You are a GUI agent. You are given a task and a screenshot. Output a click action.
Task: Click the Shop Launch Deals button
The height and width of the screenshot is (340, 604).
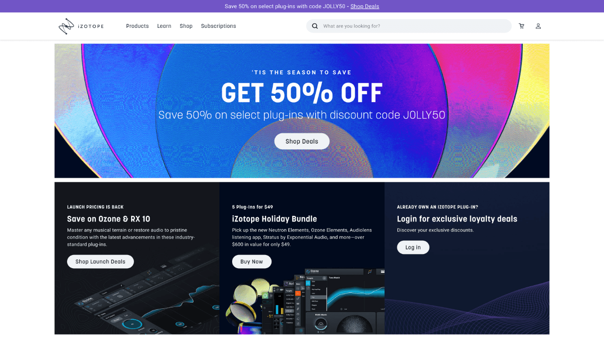(101, 262)
